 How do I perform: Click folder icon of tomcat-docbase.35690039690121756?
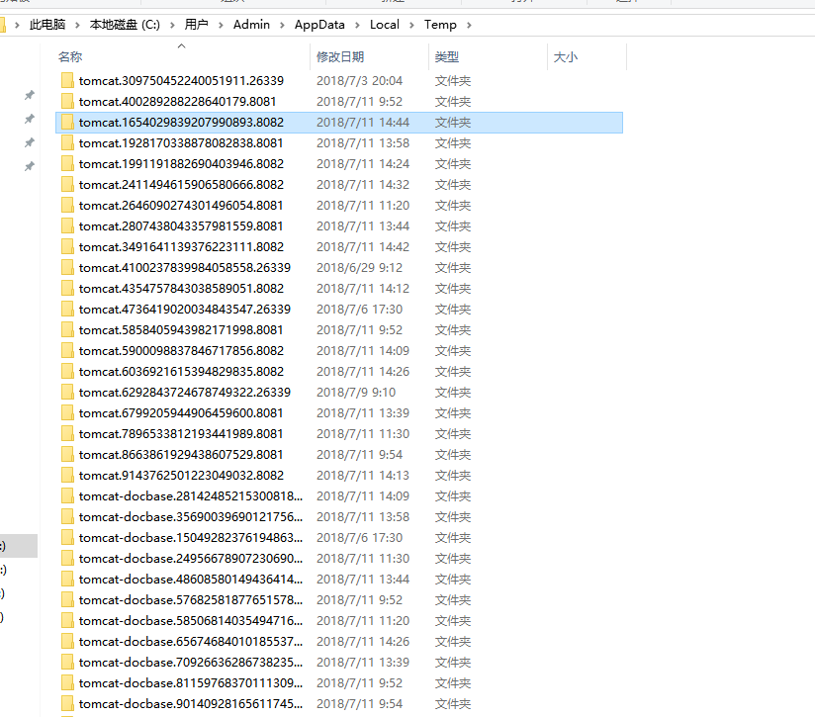pyautogui.click(x=67, y=517)
